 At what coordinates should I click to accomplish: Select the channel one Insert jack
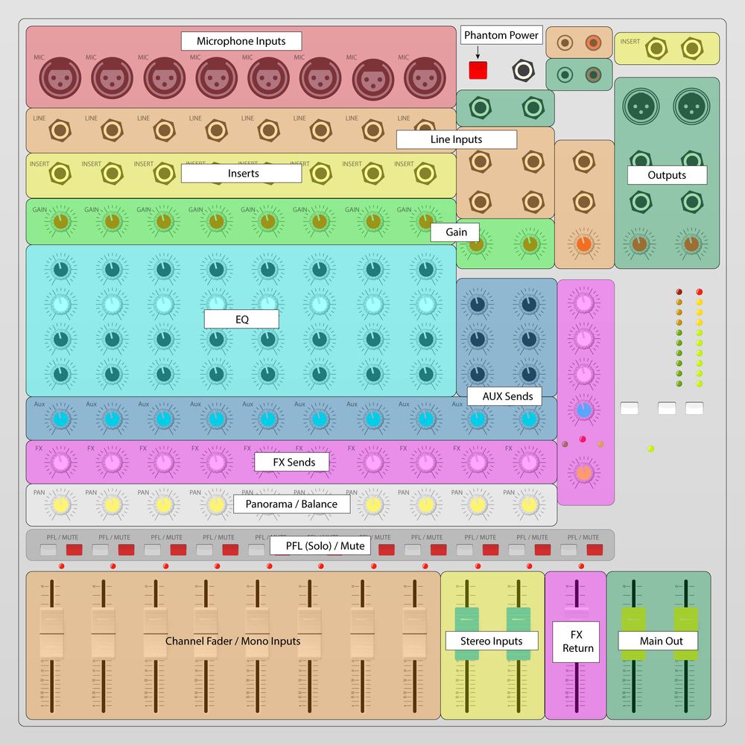[60, 172]
